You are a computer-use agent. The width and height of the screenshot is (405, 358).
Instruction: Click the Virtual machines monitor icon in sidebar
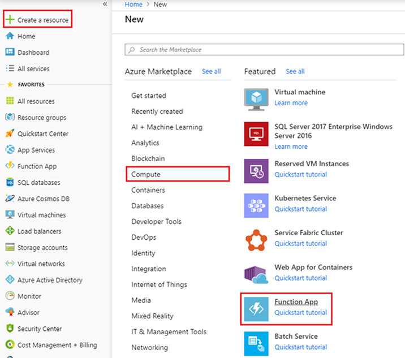point(10,215)
